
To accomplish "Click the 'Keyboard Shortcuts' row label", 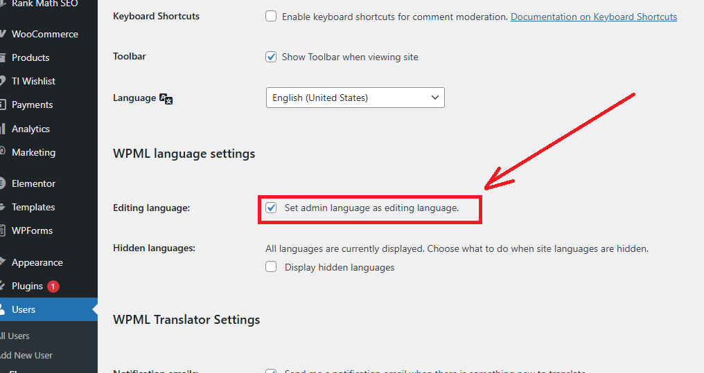I will click(156, 16).
